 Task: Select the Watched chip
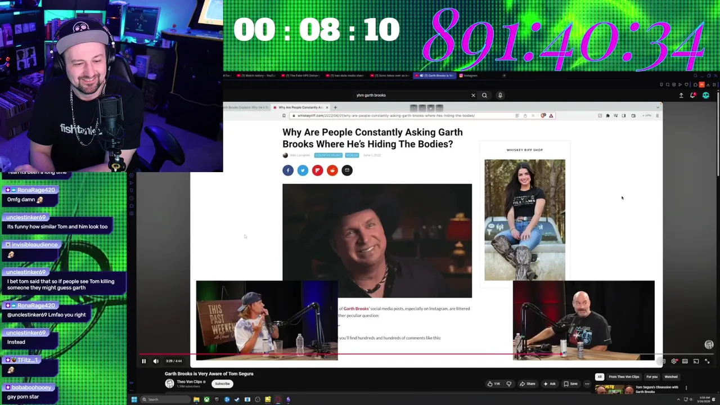(671, 377)
